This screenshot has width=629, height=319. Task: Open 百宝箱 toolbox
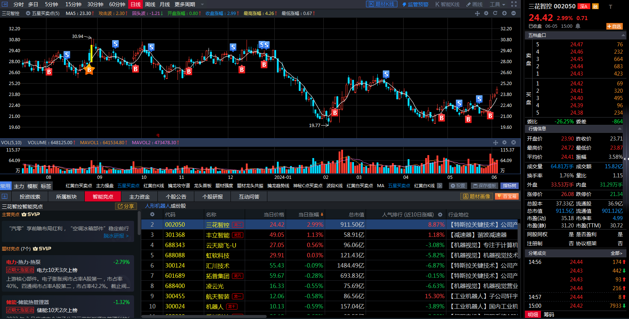pos(507,196)
